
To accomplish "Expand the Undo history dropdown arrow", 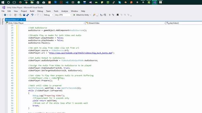I will pos(35,15).
